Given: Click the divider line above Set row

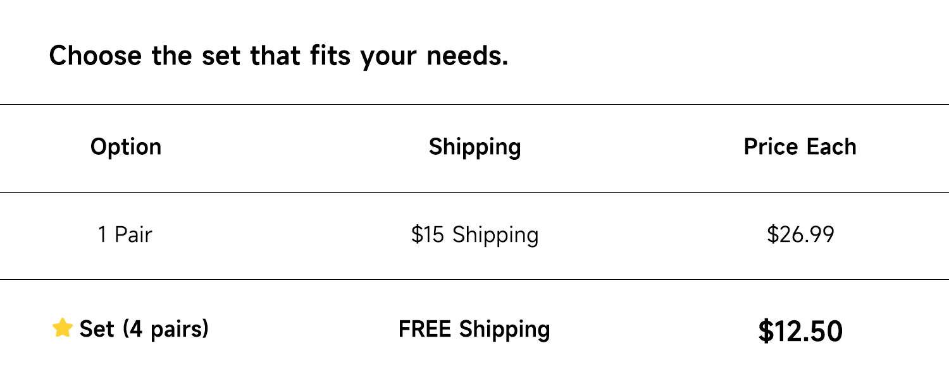Looking at the screenshot, I should point(475,279).
